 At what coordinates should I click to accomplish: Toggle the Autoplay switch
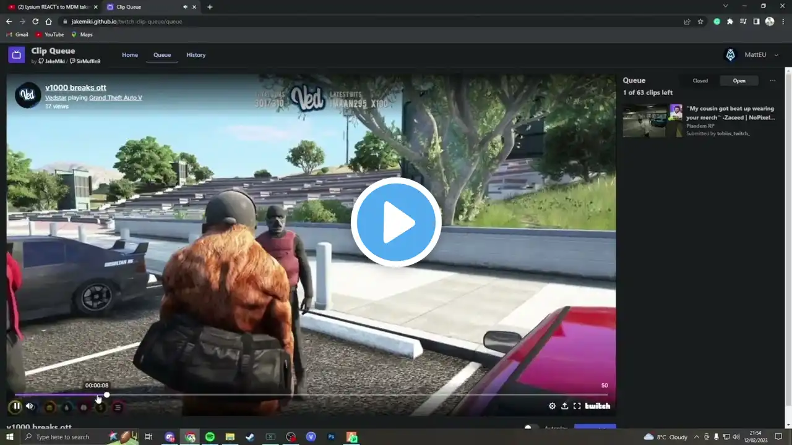(531, 428)
